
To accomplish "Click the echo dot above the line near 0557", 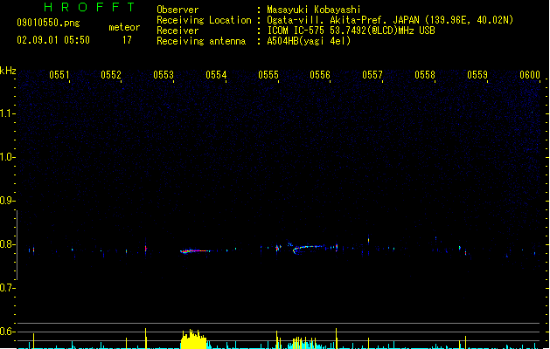I will (368, 241).
